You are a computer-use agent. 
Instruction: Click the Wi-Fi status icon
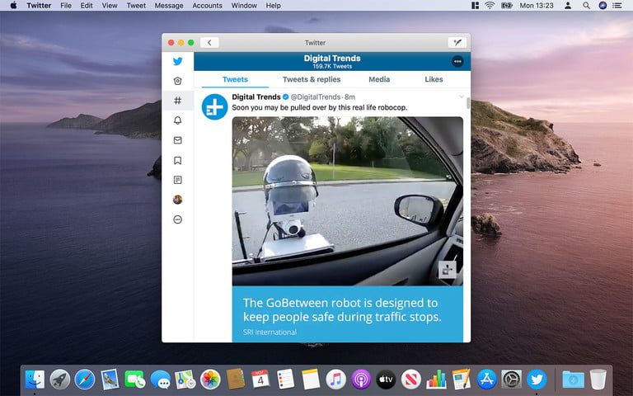pos(490,6)
